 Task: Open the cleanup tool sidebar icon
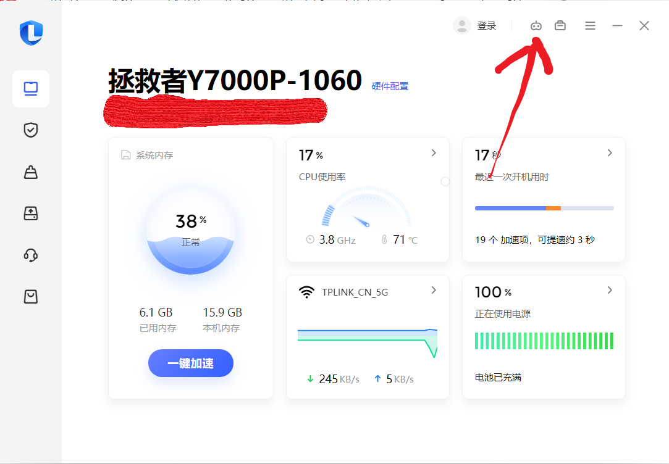click(x=31, y=172)
